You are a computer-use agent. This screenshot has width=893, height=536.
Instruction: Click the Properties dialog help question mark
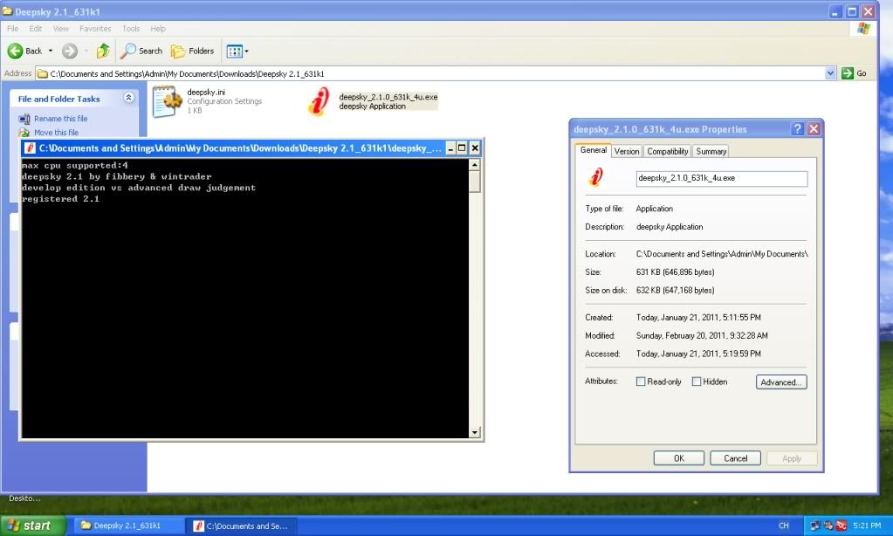(797, 129)
